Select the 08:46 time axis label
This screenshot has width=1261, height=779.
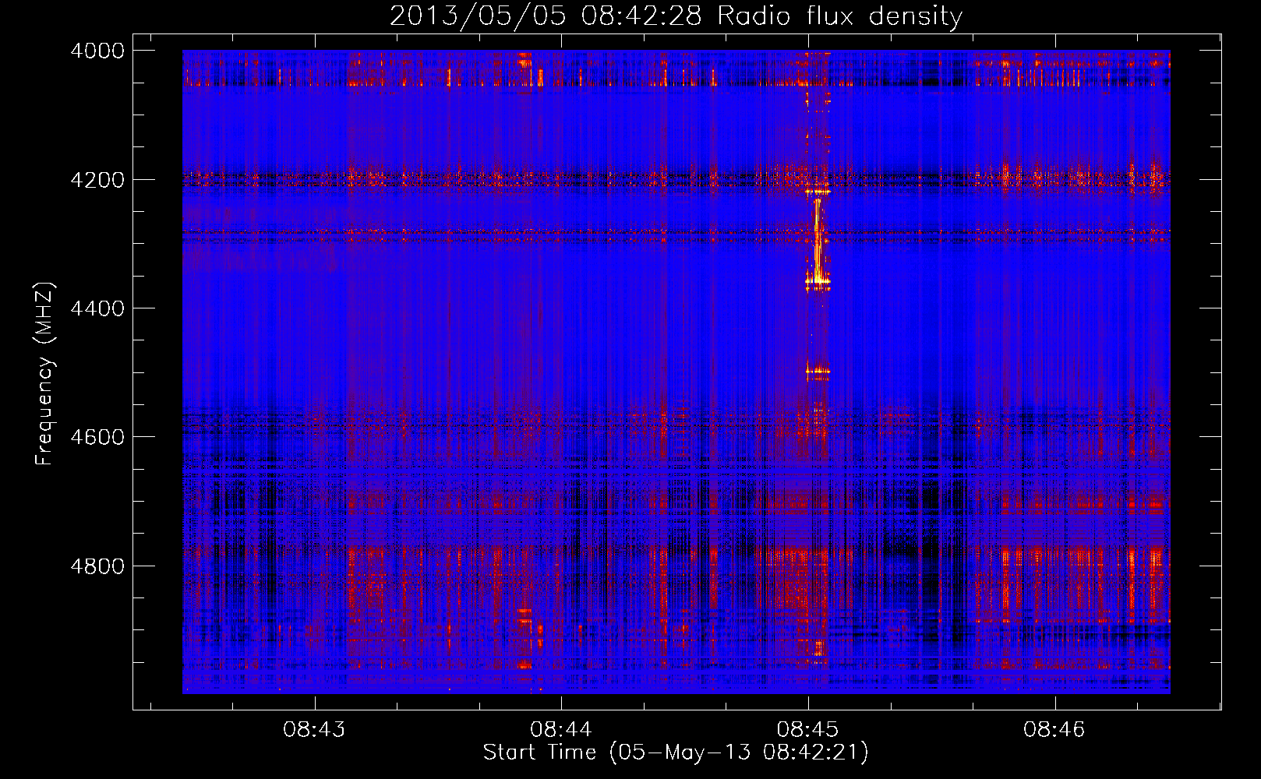point(1054,730)
